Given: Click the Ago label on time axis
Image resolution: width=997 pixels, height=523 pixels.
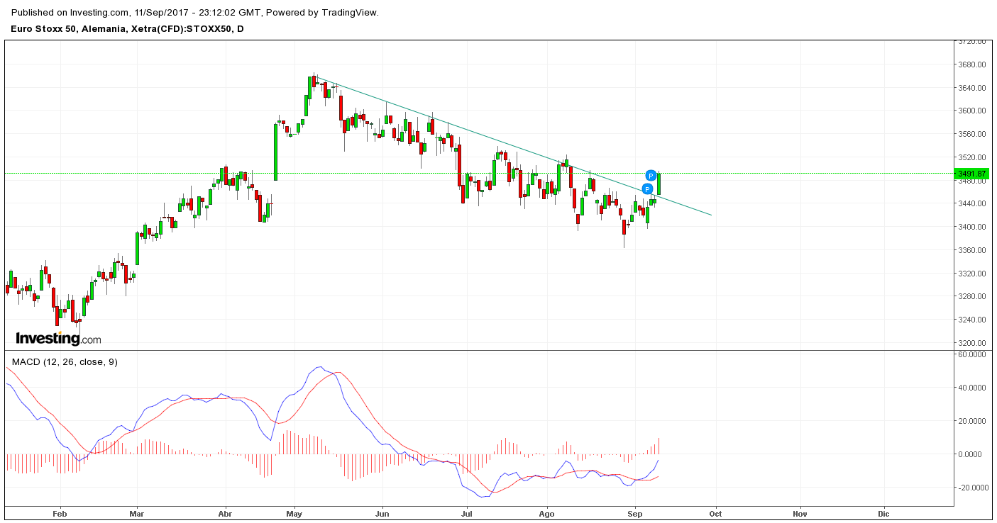Looking at the screenshot, I should click(546, 514).
